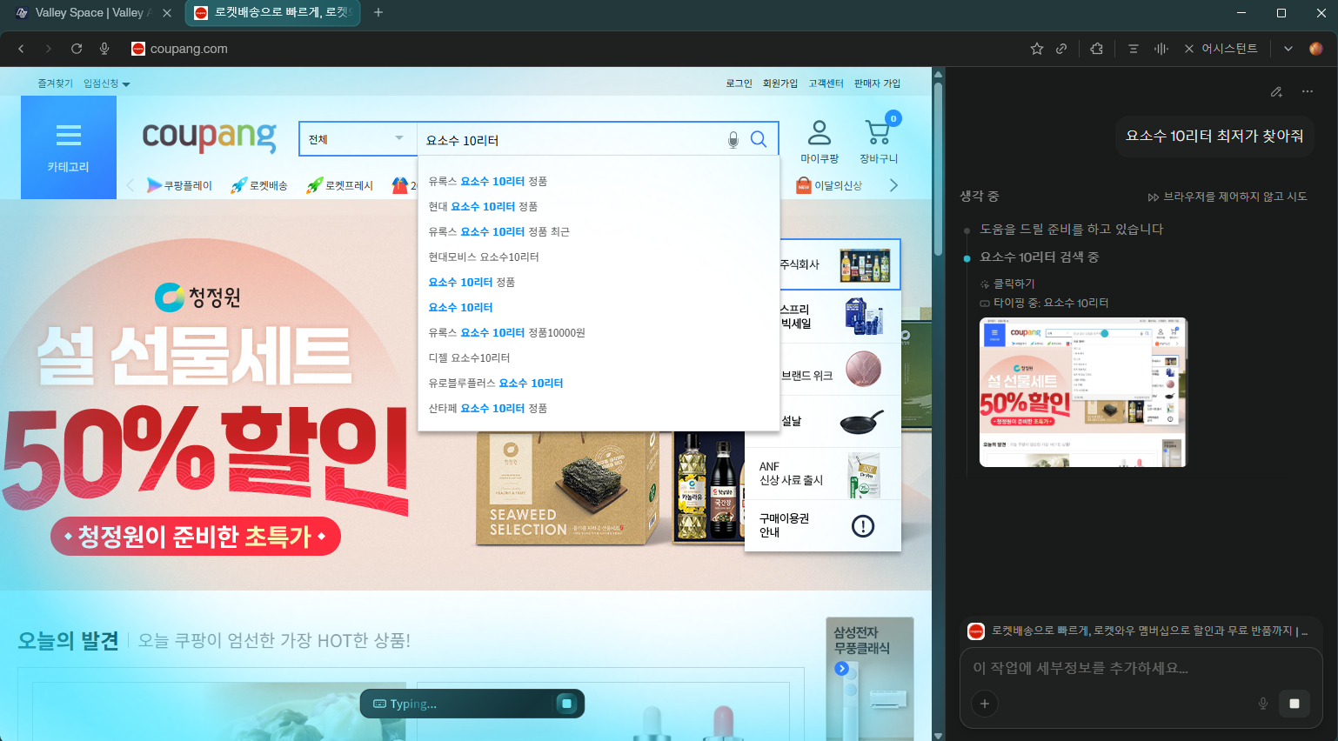
Task: Stop the task using assistant stop button
Action: pyautogui.click(x=1294, y=704)
